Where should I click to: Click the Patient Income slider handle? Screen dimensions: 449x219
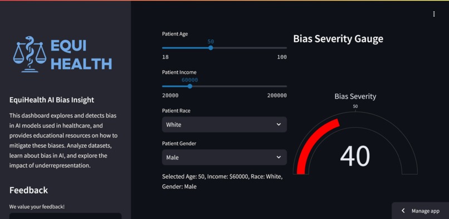point(189,86)
